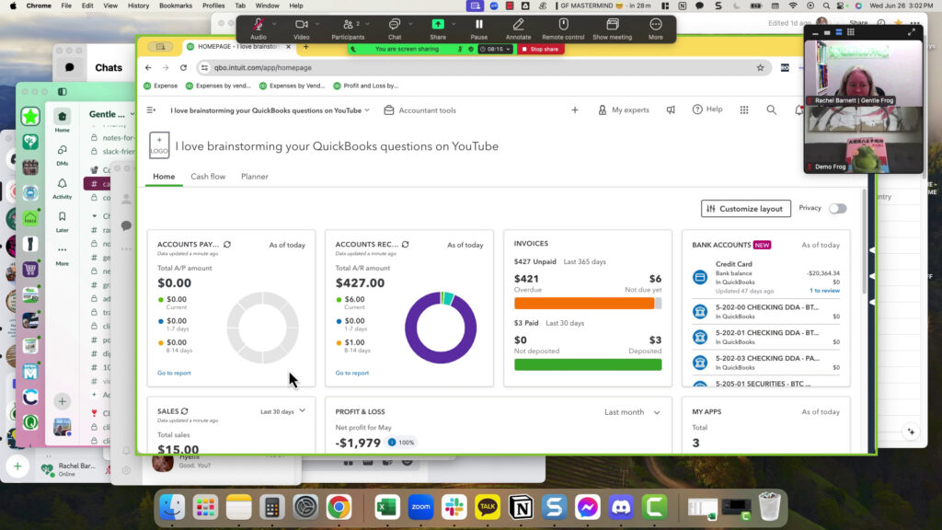Switch to the Cash flow tab
The height and width of the screenshot is (530, 942).
(x=208, y=177)
